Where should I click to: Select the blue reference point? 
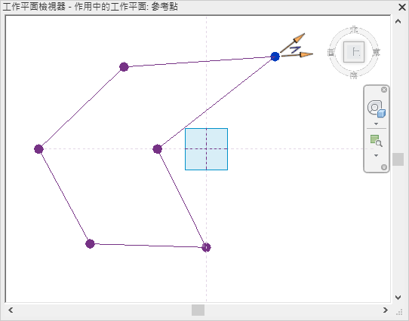(275, 57)
